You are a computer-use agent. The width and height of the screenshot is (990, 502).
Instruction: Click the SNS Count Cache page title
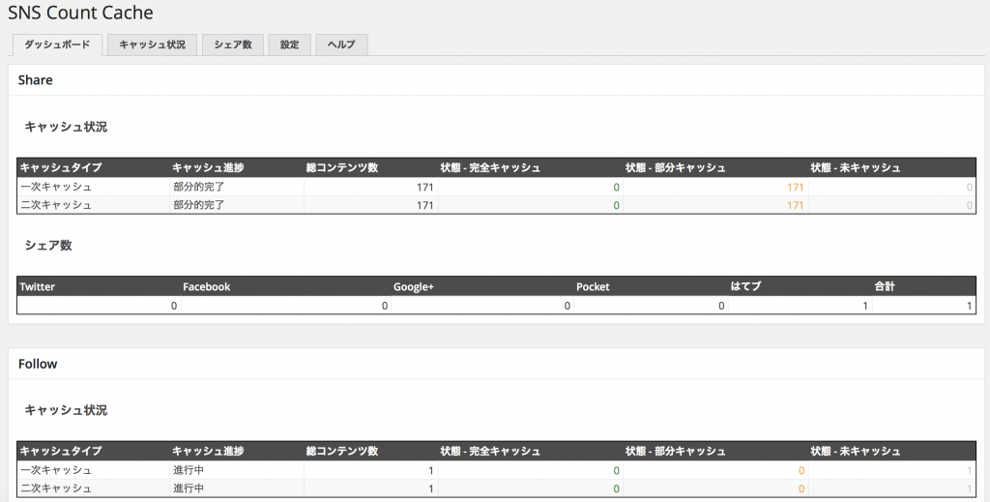[80, 14]
